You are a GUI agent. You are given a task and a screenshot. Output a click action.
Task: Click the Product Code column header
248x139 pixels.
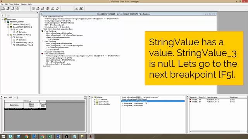(x=43, y=105)
